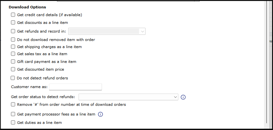Click the Get discounts as a line item label
This screenshot has height=130, width=273.
pyautogui.click(x=42, y=23)
